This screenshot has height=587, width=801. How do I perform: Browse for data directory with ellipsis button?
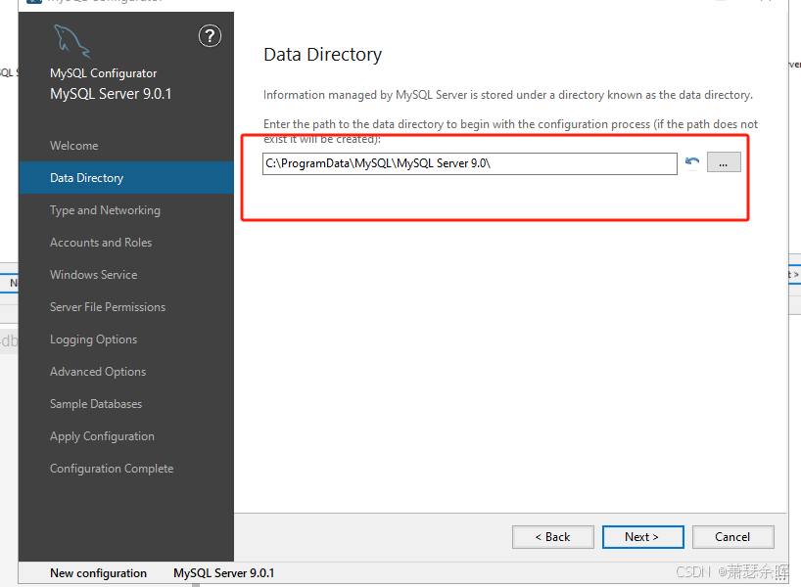[724, 163]
